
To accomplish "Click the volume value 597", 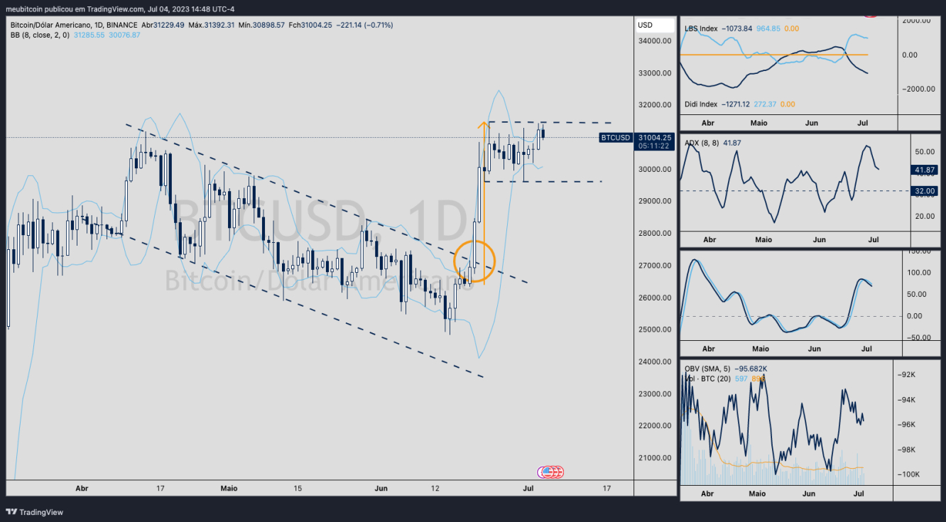I will (x=740, y=379).
